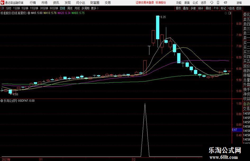Open the 选项 menu
The height and width of the screenshot is (161, 250).
point(203,3)
